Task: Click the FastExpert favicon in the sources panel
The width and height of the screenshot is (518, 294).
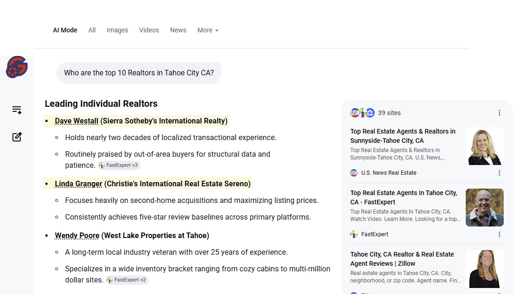Action: pyautogui.click(x=354, y=234)
